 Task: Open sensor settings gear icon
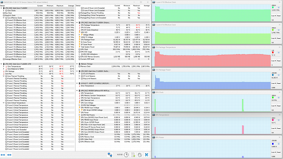140,155
